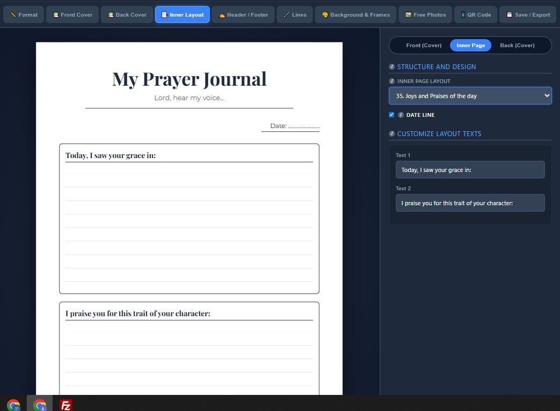Click the Free Photos picture icon
Screen dimensions: 560x411
[x=409, y=14]
